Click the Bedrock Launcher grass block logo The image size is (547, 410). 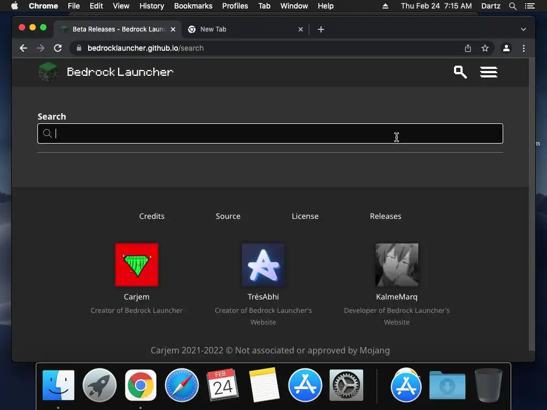point(48,72)
